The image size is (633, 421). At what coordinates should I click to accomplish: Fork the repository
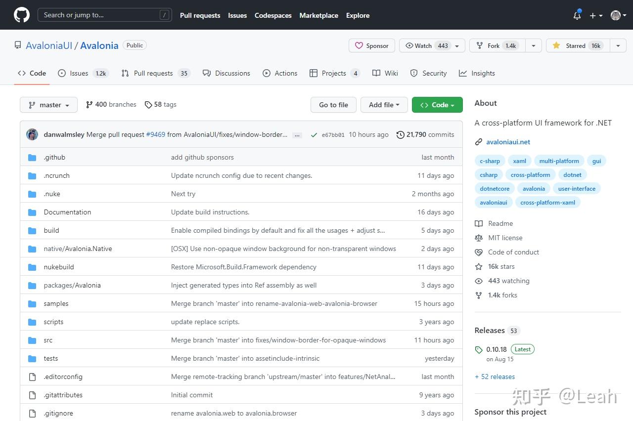point(497,45)
